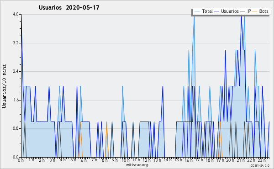Click the 1.6 y-axis value
274x169 pixels.
16,100
